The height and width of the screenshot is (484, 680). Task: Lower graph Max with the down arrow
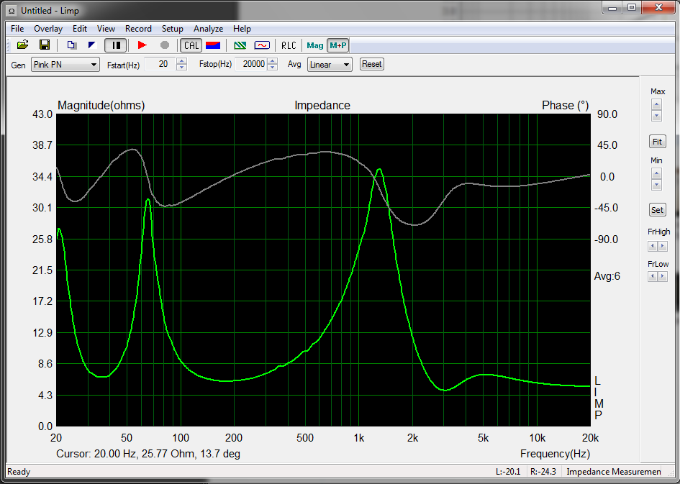(656, 115)
